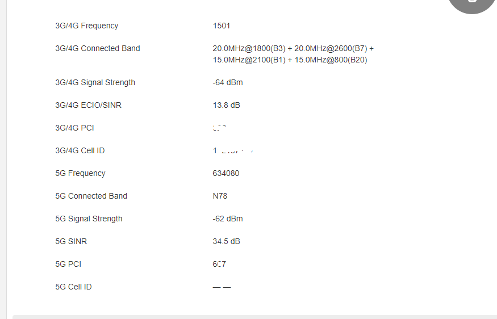Click the 5G PCI label

click(x=68, y=264)
